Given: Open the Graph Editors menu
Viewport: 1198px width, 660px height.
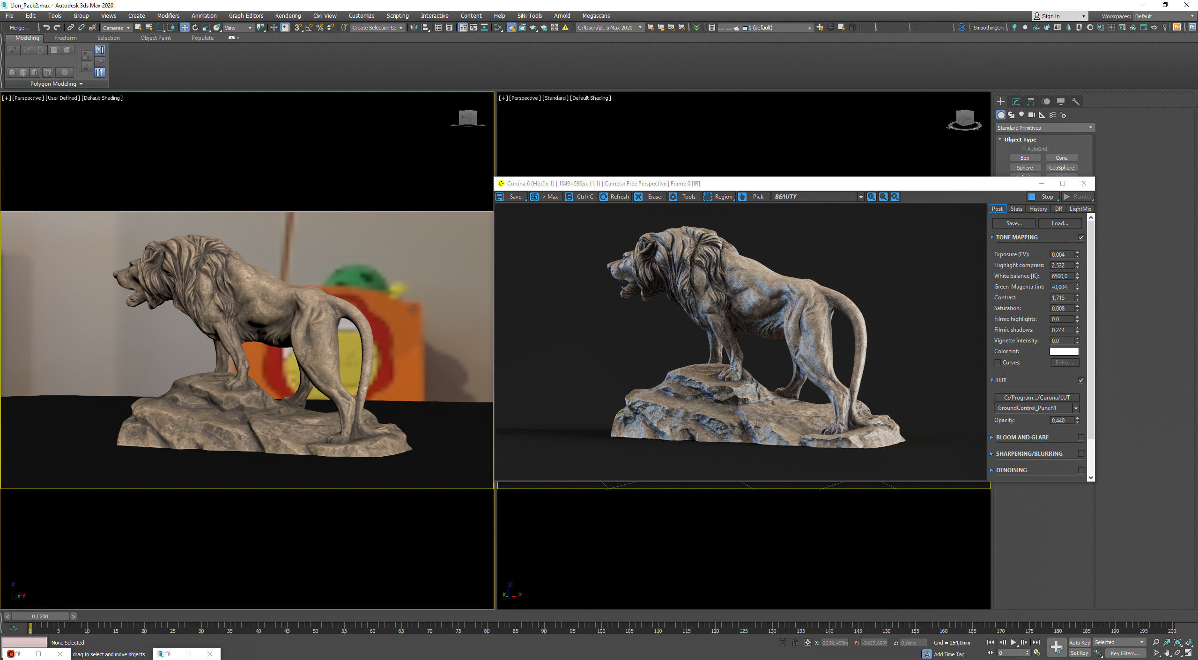Looking at the screenshot, I should coord(246,16).
